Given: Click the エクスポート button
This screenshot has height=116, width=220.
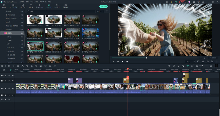Looking at the screenshot, I should click(x=103, y=6).
